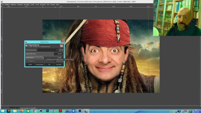Open the blue chat app in taskbar
Viewport: 201px width, 113px height.
pos(73,111)
